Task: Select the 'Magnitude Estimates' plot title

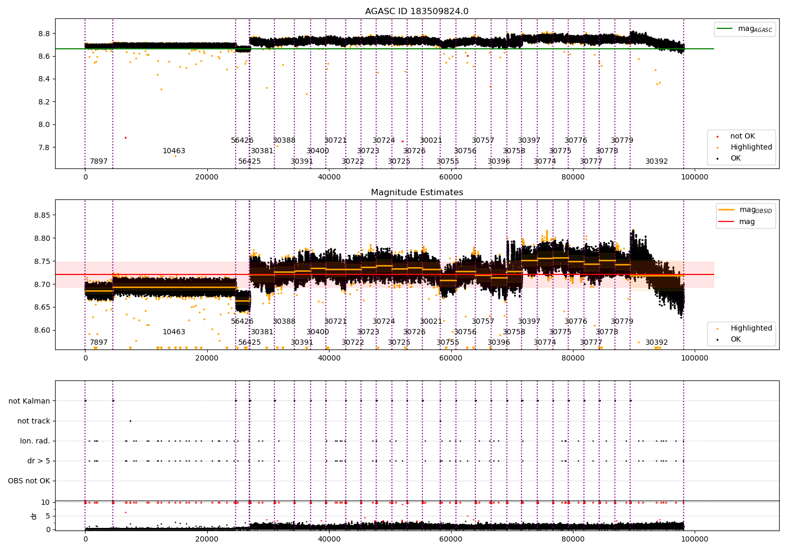Action: click(x=417, y=193)
